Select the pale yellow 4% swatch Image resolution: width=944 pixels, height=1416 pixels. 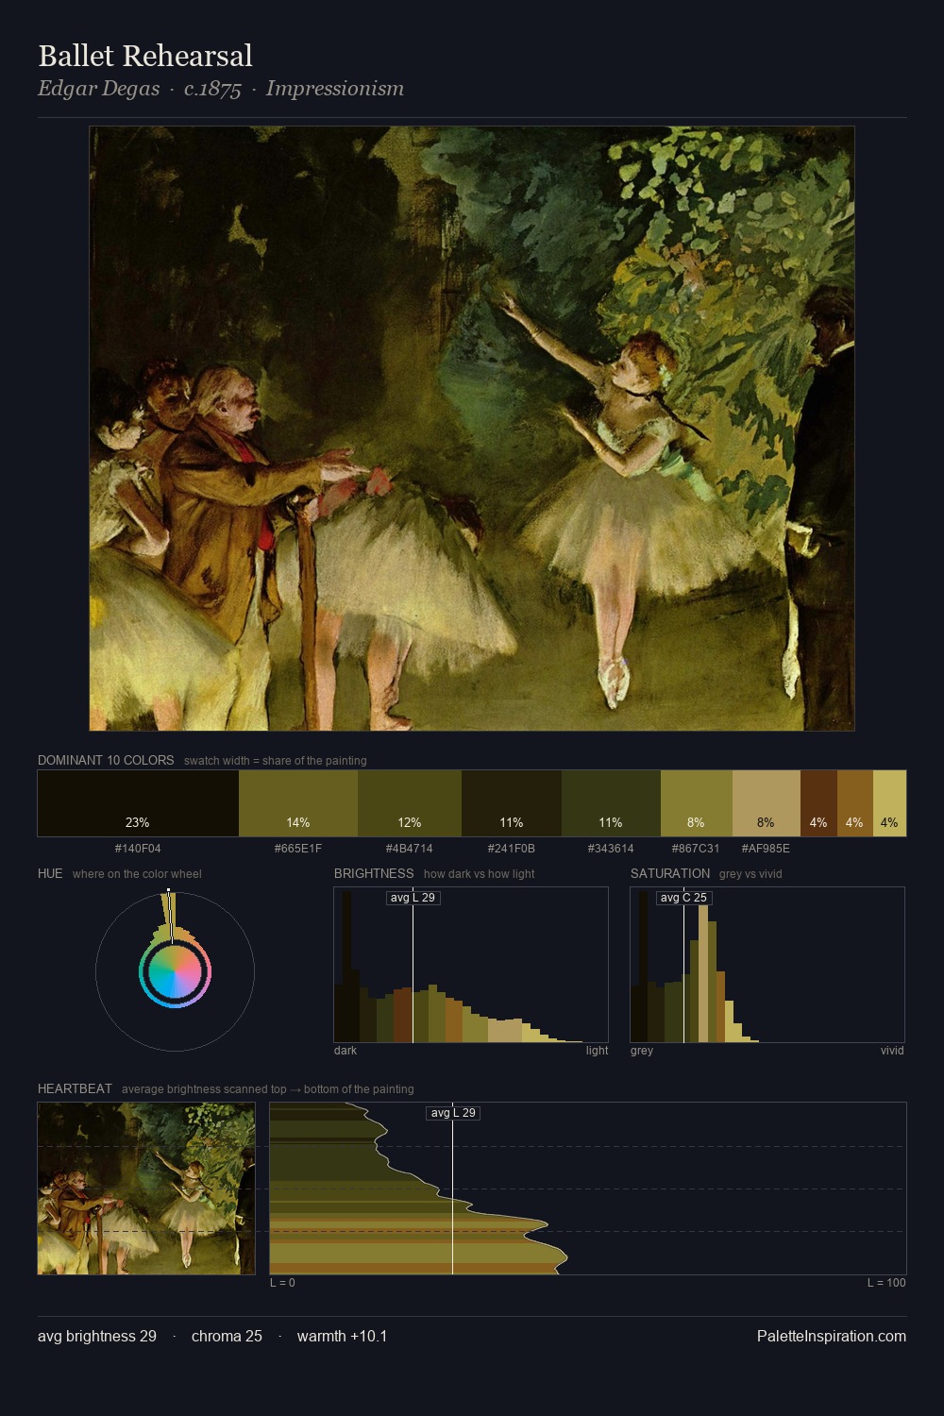[889, 803]
